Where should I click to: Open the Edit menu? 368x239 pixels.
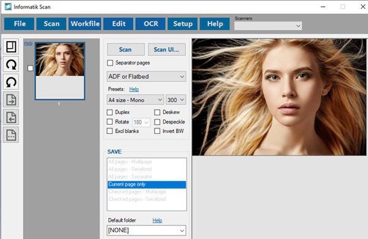coord(118,24)
